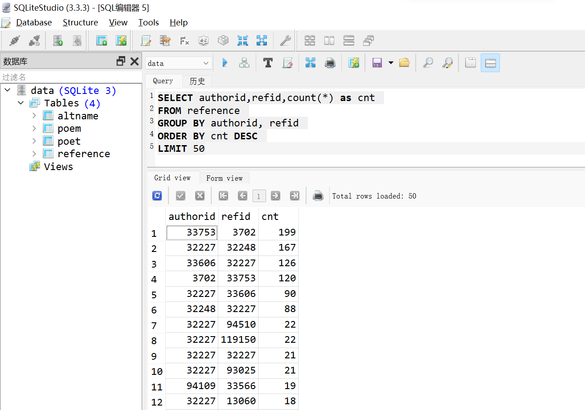Go to previous results page
Image resolution: width=585 pixels, height=410 pixels.
coord(242,195)
